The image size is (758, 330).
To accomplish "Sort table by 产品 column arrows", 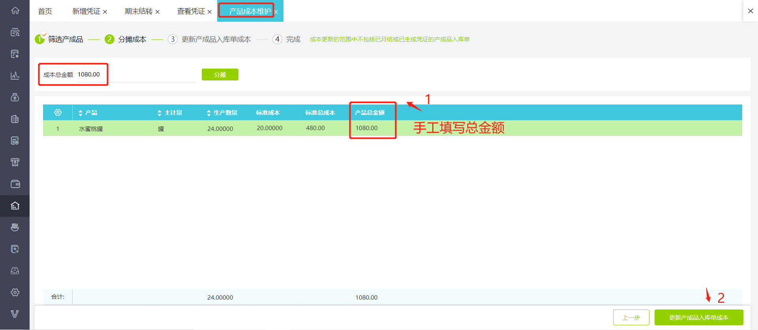I will click(81, 113).
